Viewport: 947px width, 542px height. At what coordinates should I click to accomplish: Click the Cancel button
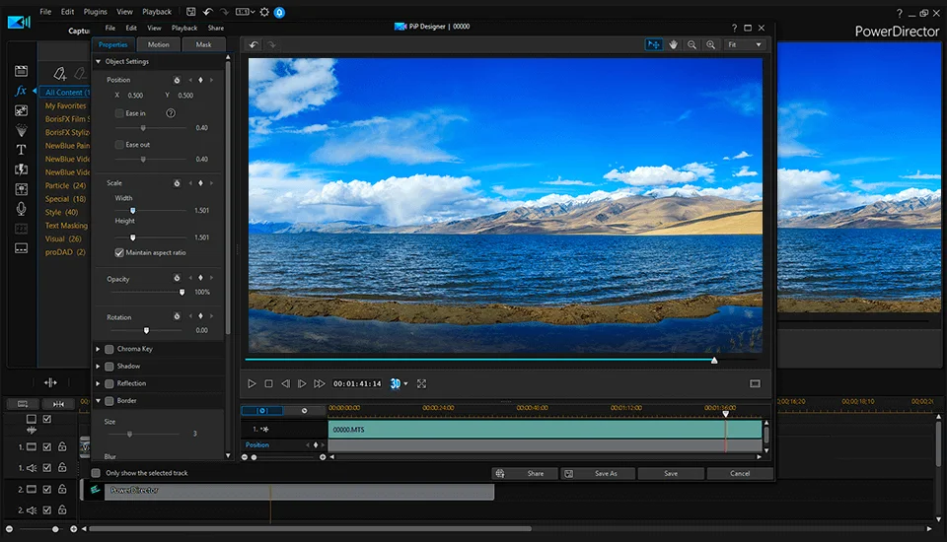(739, 473)
